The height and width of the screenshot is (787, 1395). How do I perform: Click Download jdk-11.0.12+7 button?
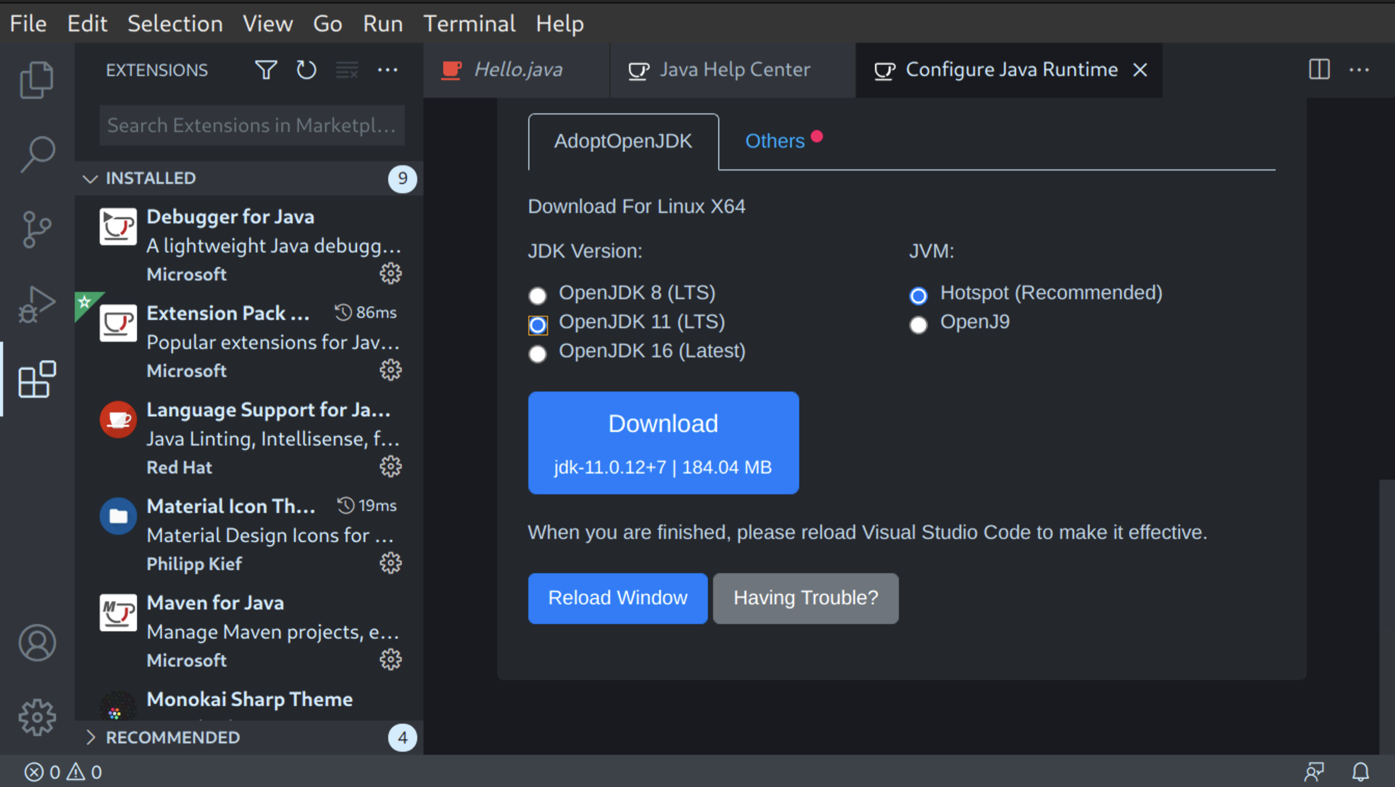click(x=663, y=442)
